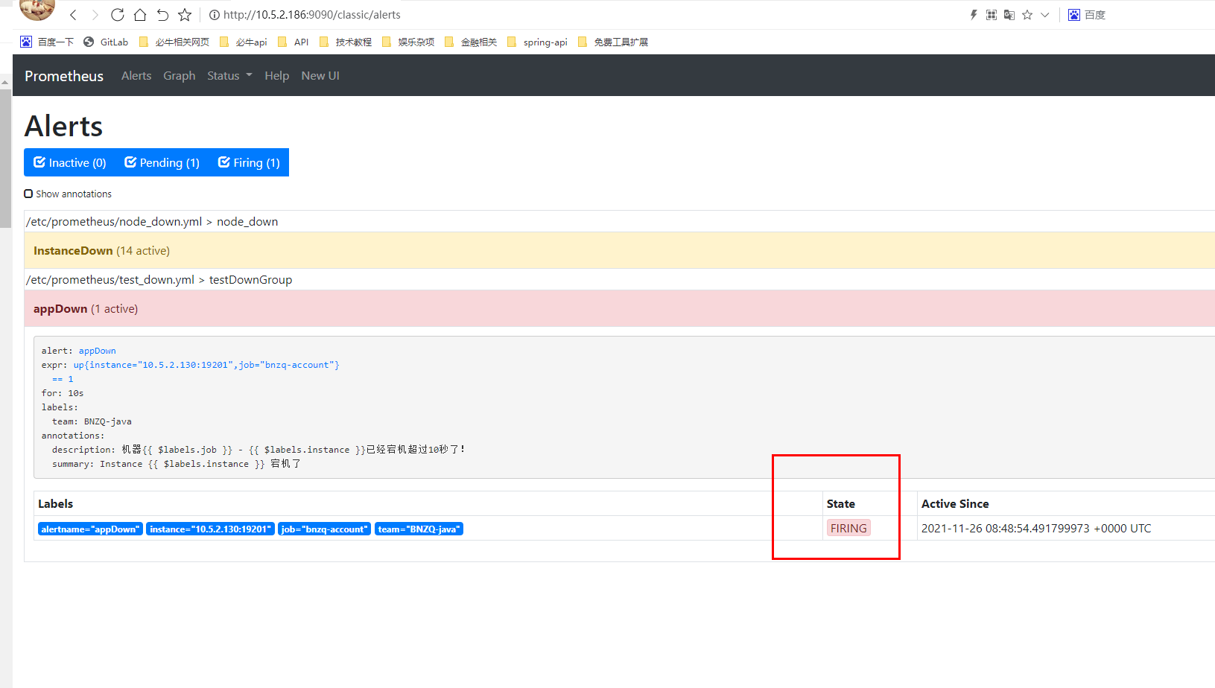1215x688 pixels.
Task: Open the API bookmark folder
Action: (293, 42)
